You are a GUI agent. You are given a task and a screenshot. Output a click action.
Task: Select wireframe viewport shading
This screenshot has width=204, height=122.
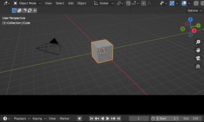(202, 3)
